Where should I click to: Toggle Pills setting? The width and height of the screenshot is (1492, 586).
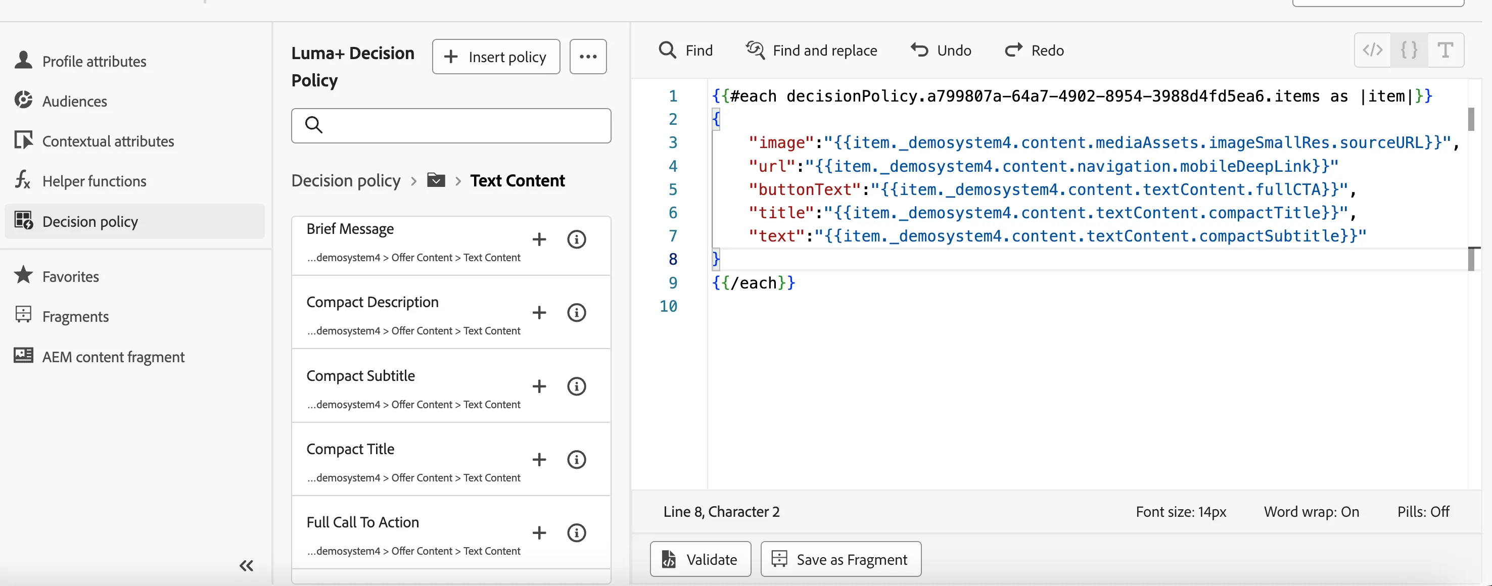point(1423,512)
